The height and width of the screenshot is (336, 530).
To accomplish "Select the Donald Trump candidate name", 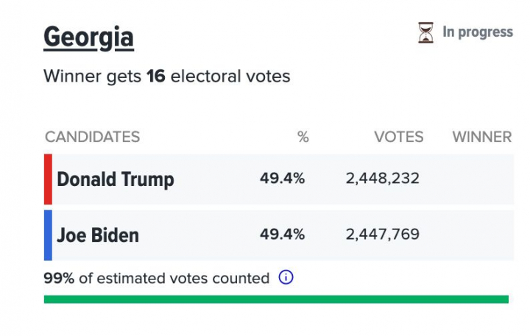I will 116,179.
